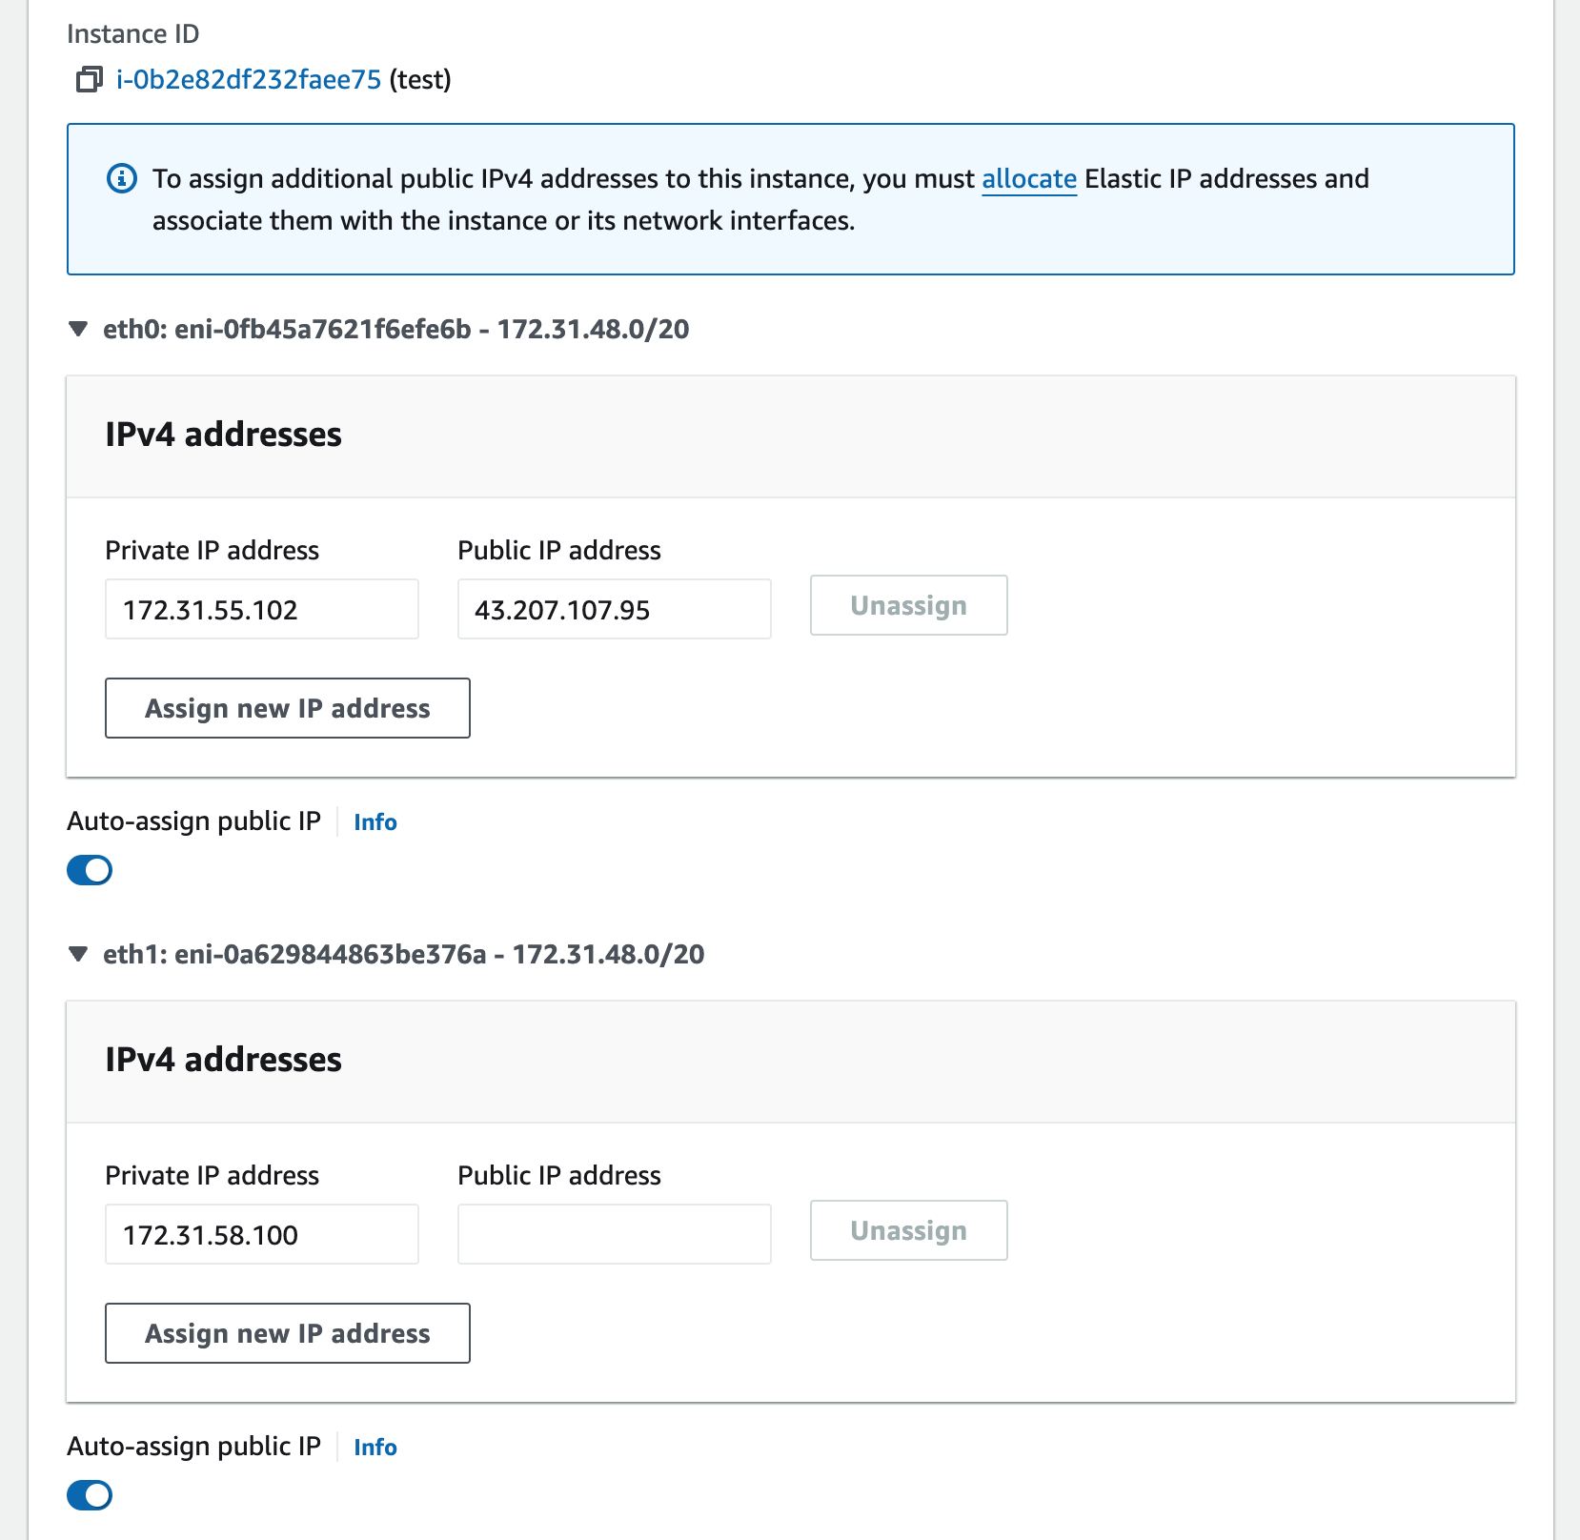Collapse the eth0 eni-0fb45a7621f6efe6b section title
1580x1540 pixels.
click(395, 330)
